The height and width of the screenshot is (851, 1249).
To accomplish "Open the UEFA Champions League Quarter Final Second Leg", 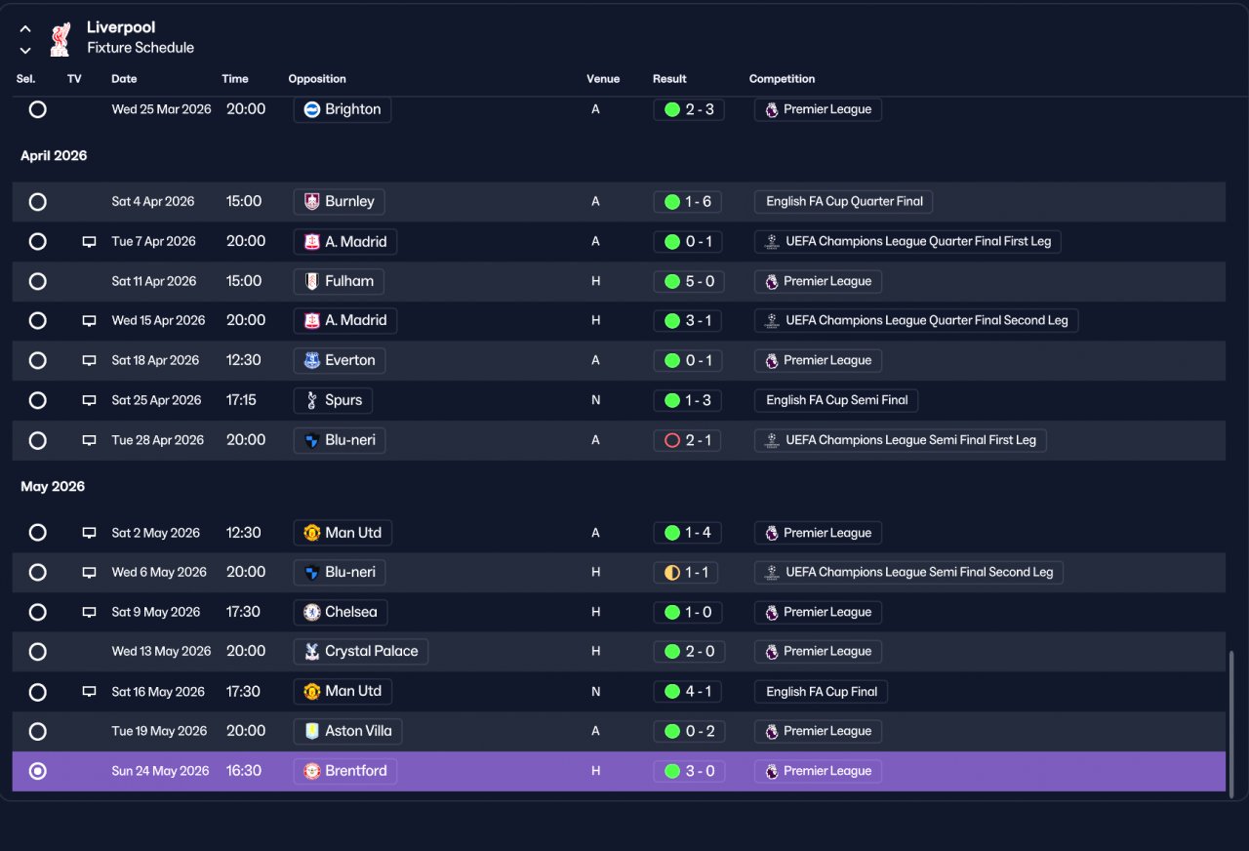I will click(x=916, y=320).
